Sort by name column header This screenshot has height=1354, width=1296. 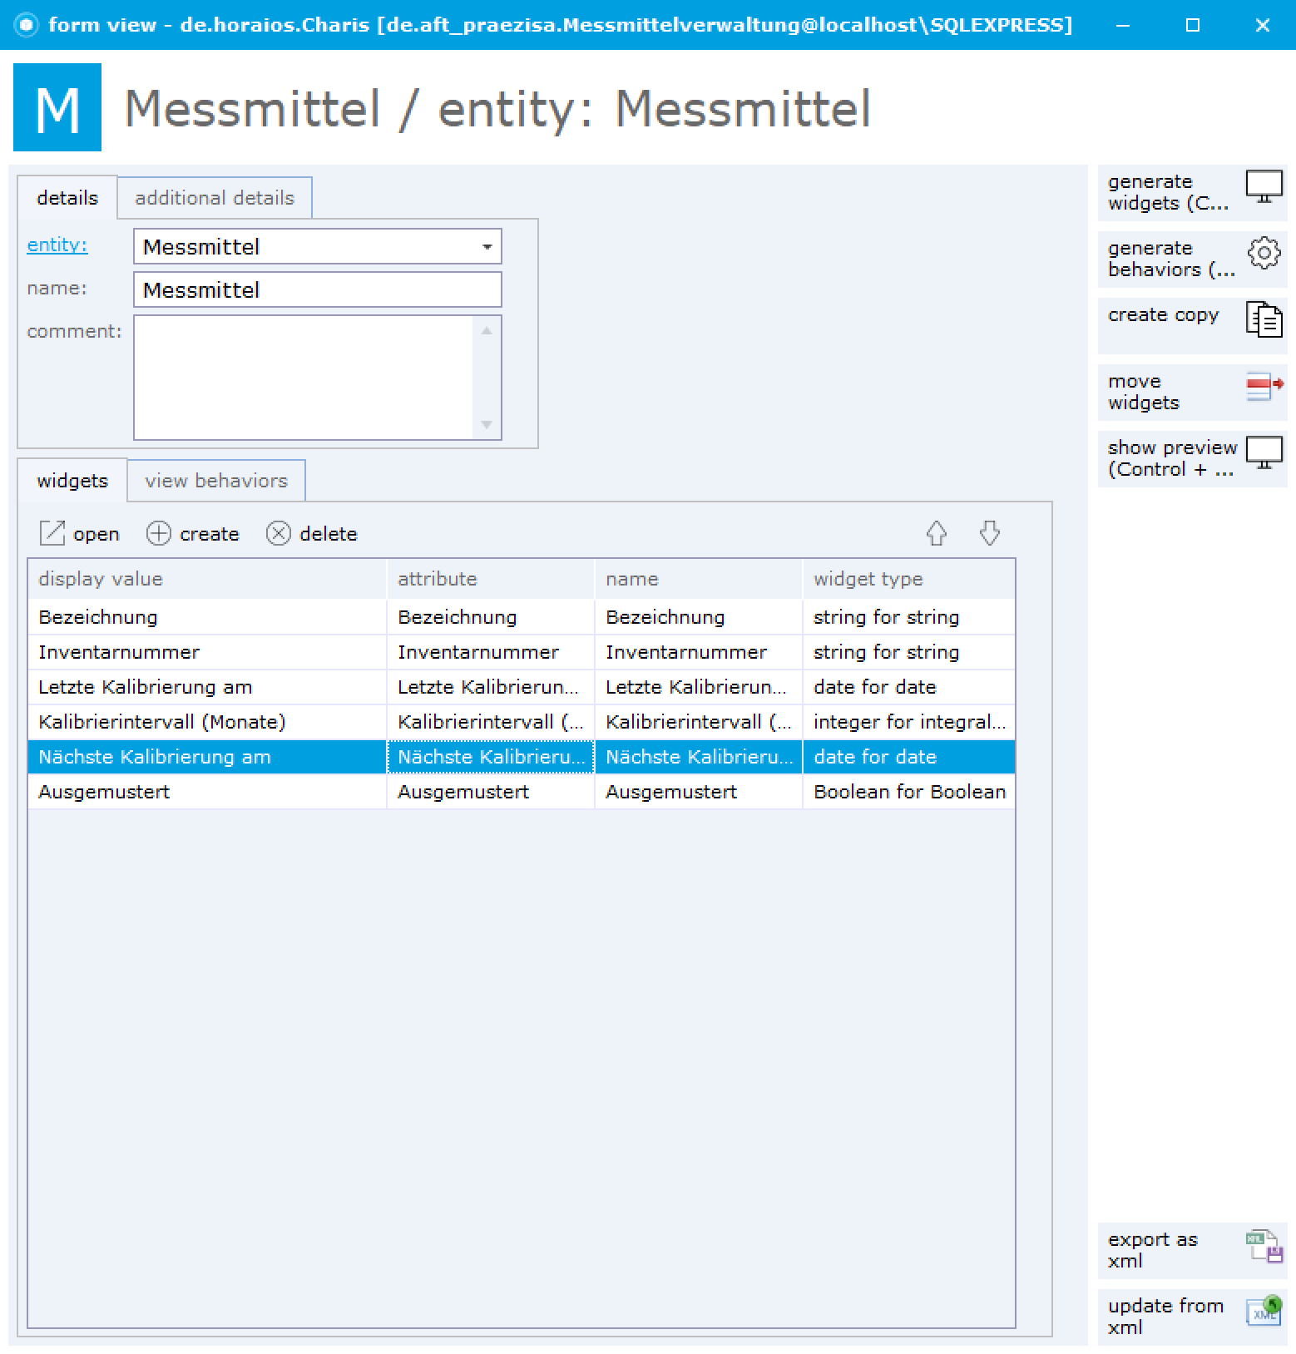pyautogui.click(x=699, y=579)
